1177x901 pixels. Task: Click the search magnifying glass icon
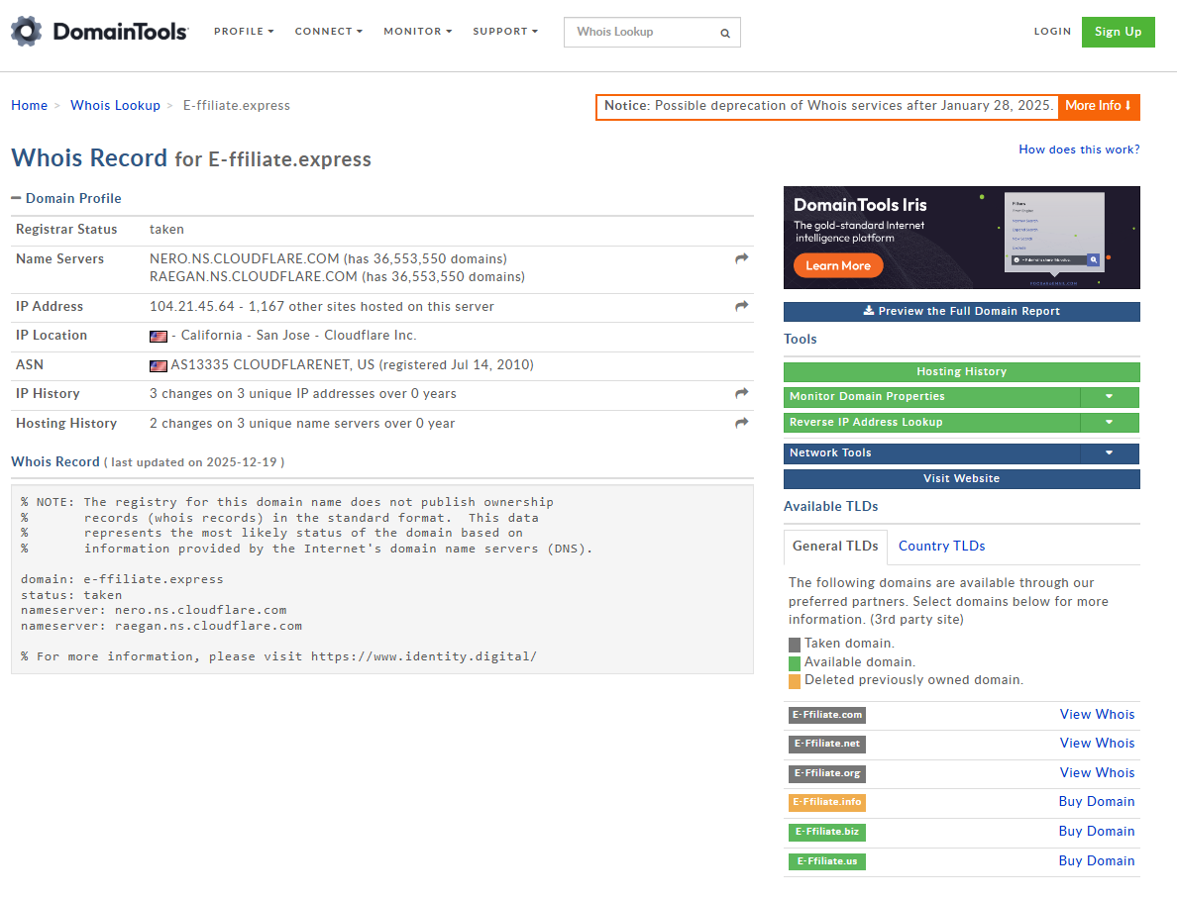click(x=724, y=32)
